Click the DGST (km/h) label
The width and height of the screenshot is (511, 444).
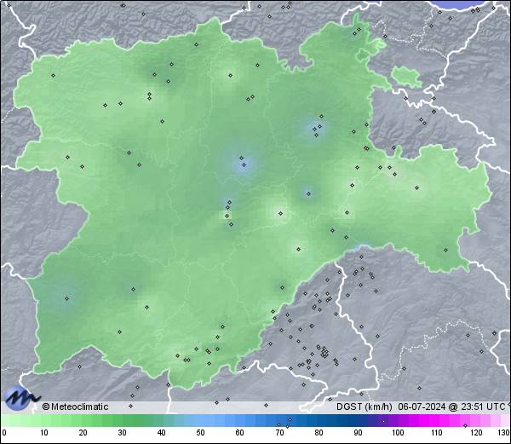click(x=365, y=407)
